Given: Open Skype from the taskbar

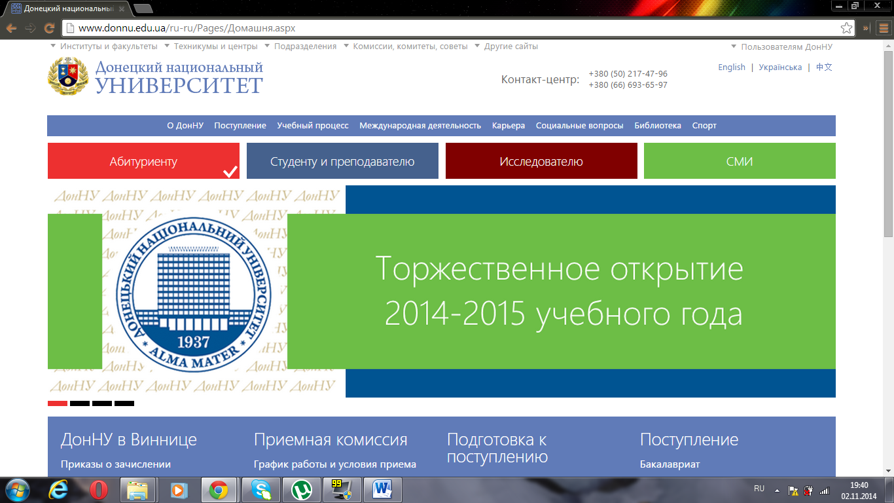Looking at the screenshot, I should (x=260, y=490).
